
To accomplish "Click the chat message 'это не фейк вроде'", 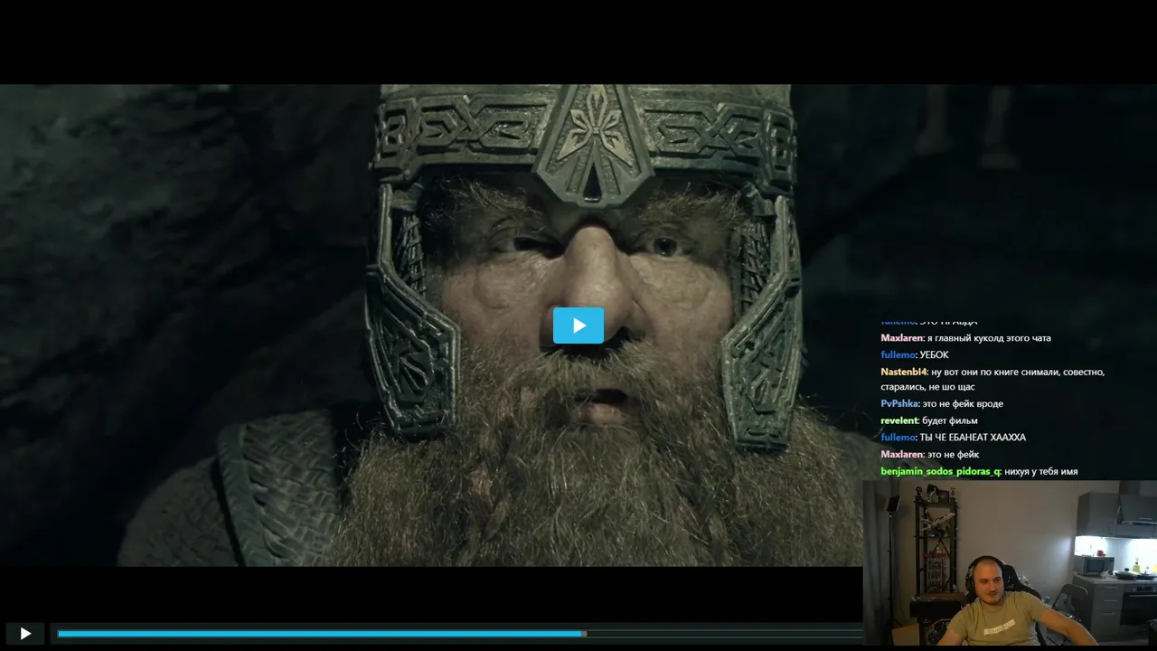I will coord(963,403).
